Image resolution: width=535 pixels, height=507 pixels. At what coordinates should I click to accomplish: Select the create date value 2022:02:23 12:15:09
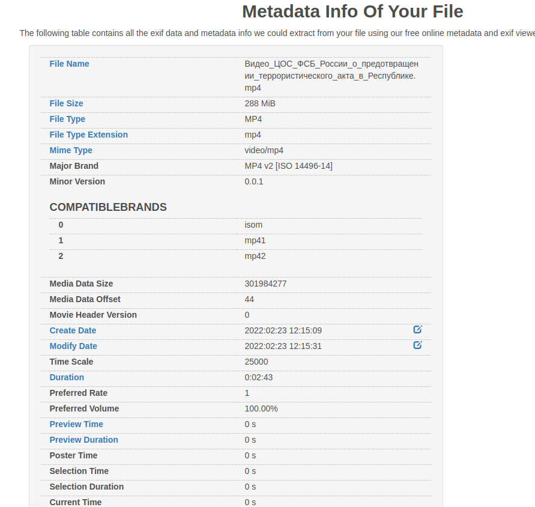pyautogui.click(x=283, y=330)
